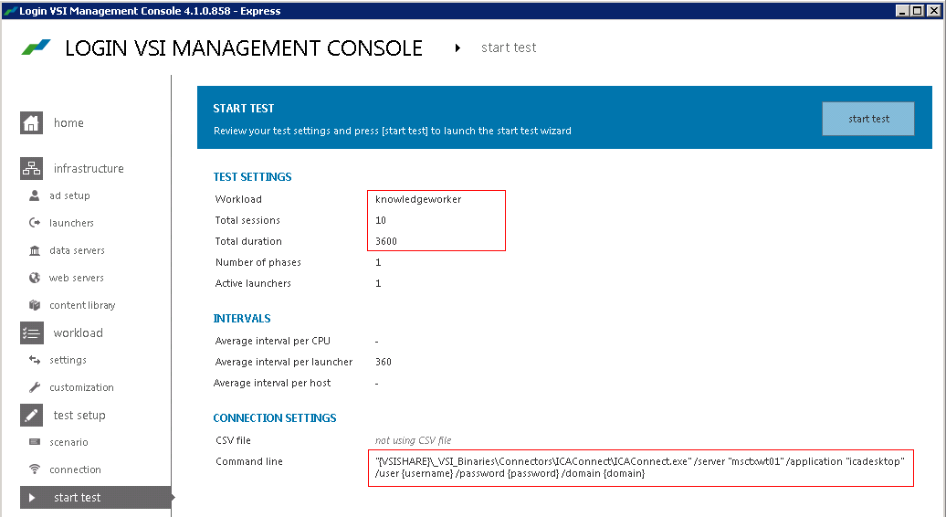Click the customization wrench icon
Screen dimensions: 946x517
tap(35, 387)
